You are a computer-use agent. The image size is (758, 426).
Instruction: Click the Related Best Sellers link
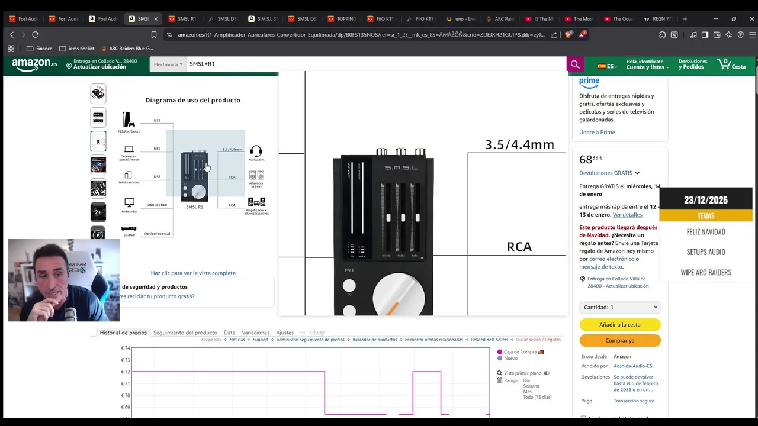pos(489,340)
